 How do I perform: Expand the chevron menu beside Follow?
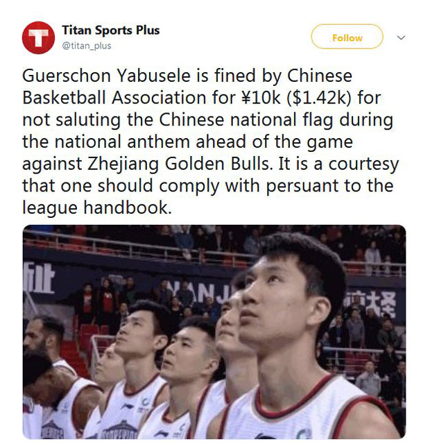tap(401, 37)
